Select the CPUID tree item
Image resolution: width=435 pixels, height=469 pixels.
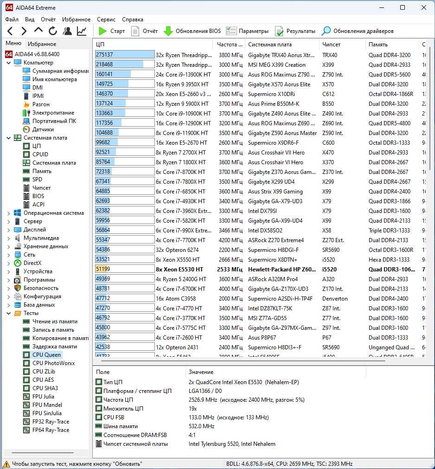tap(36, 154)
